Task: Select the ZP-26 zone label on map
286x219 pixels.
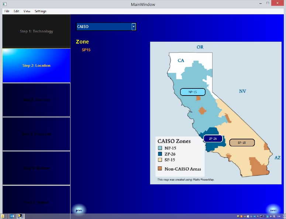Action: pos(213,139)
